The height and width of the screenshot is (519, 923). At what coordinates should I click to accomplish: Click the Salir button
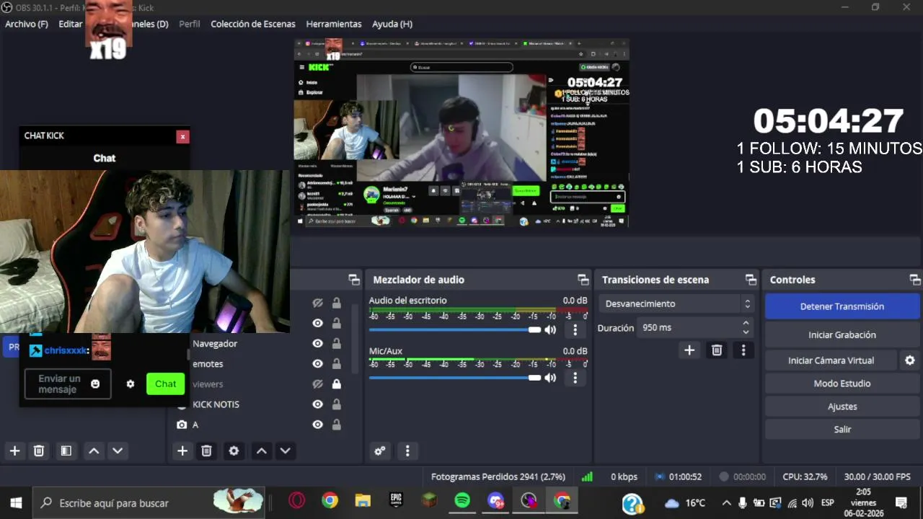(842, 430)
